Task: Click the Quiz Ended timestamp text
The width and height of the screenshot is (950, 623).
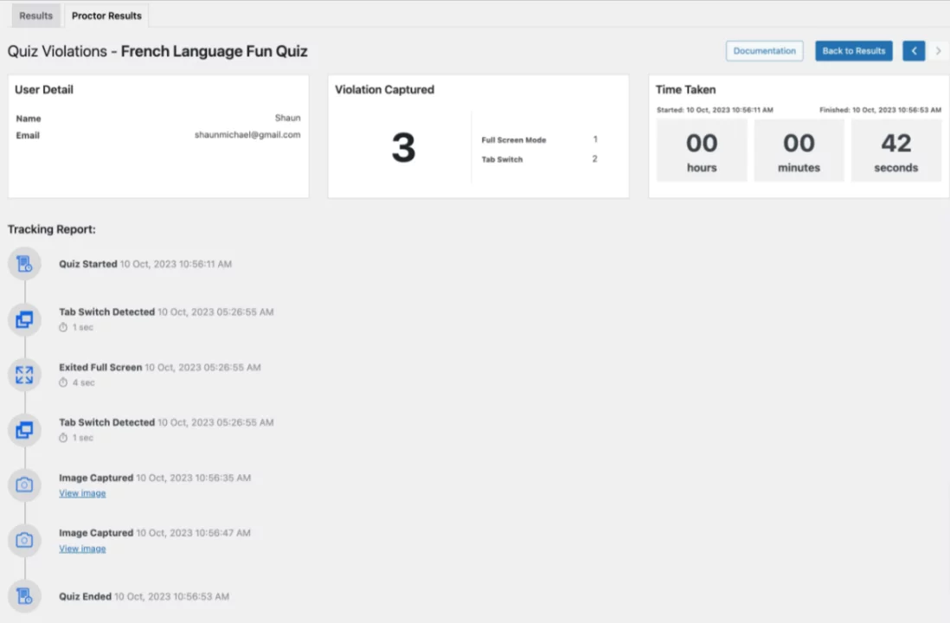Action: [172, 596]
